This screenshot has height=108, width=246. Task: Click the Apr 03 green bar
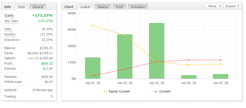point(157,51)
